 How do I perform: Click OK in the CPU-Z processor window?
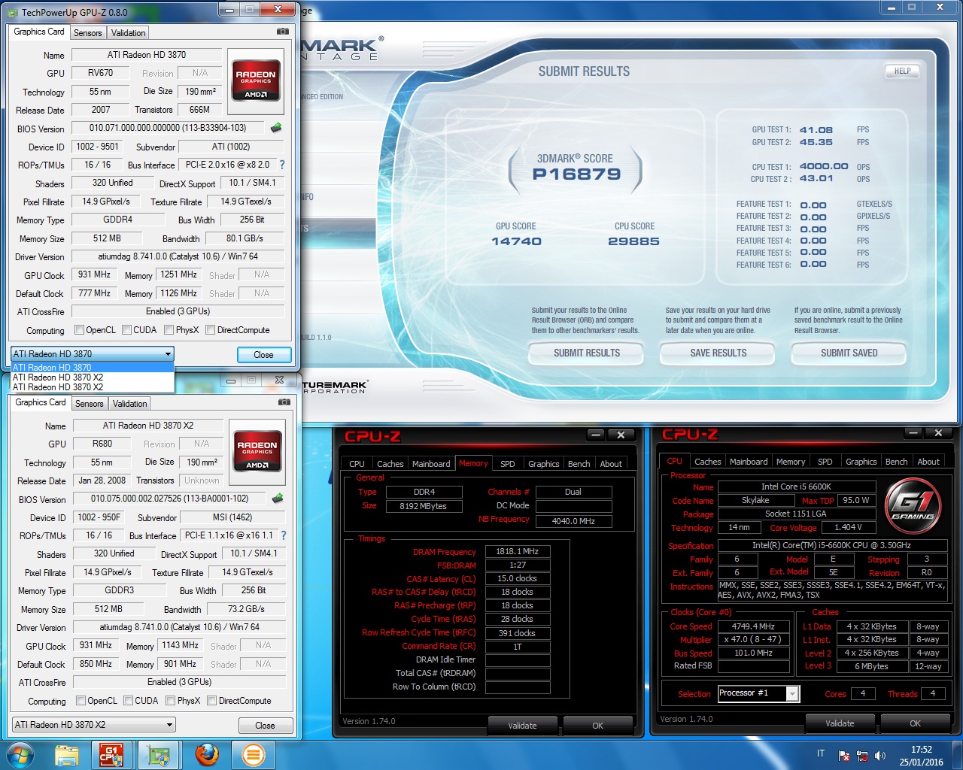click(x=915, y=723)
